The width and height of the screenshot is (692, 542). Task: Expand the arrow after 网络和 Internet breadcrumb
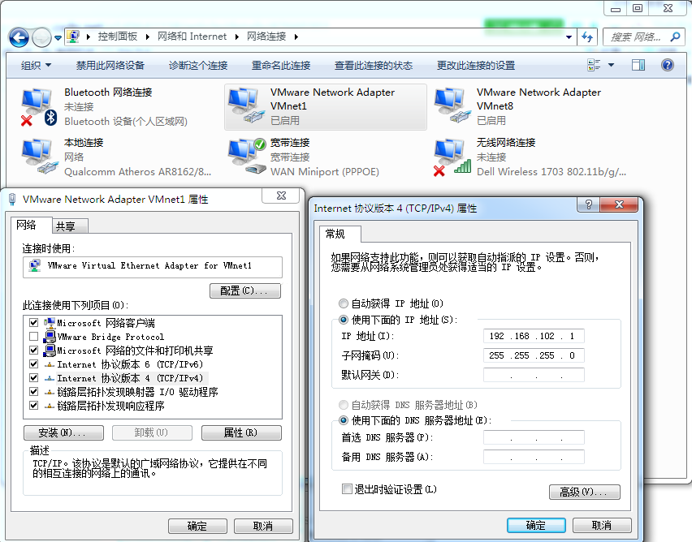pyautogui.click(x=237, y=37)
